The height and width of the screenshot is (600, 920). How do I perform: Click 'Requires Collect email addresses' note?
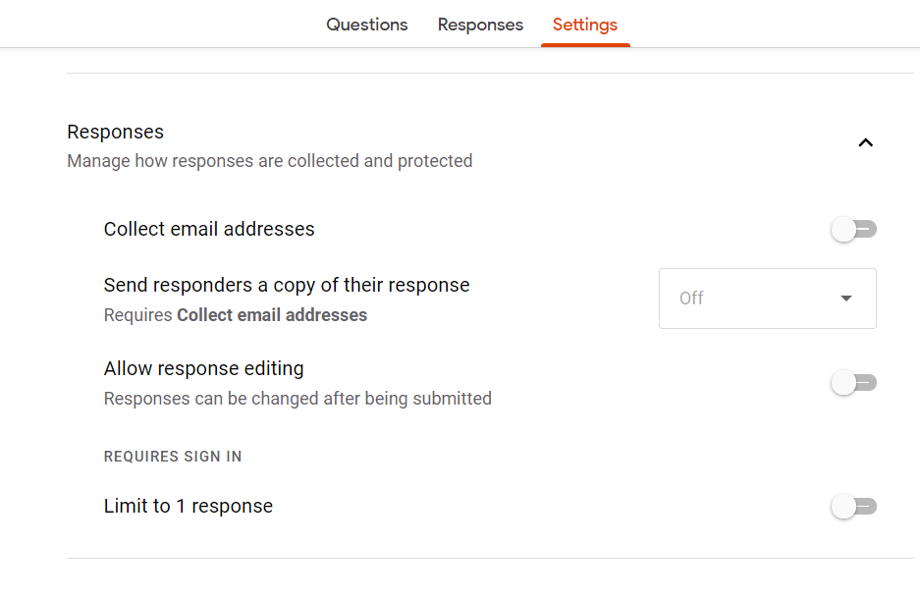coord(236,315)
